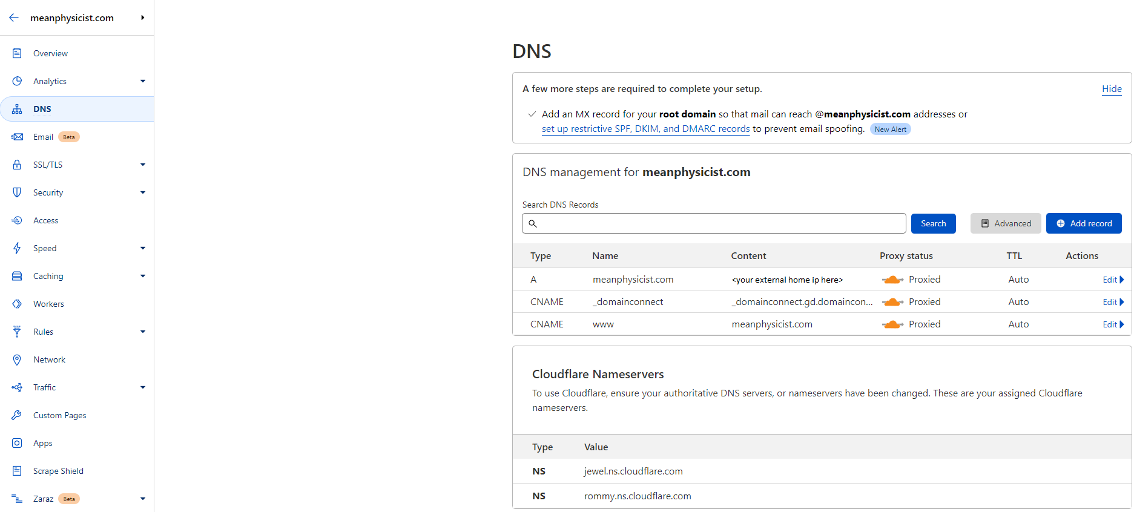Expand the SSL/TLS menu arrow

click(x=143, y=165)
